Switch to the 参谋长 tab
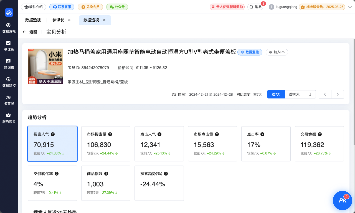Image resolution: width=355 pixels, height=213 pixels. point(58,20)
